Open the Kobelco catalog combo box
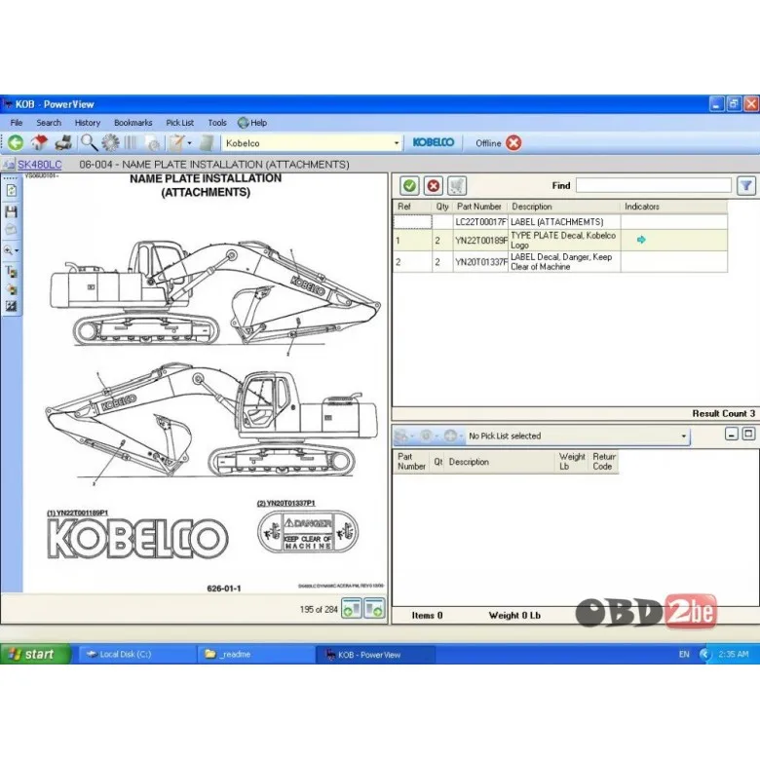 (x=312, y=143)
